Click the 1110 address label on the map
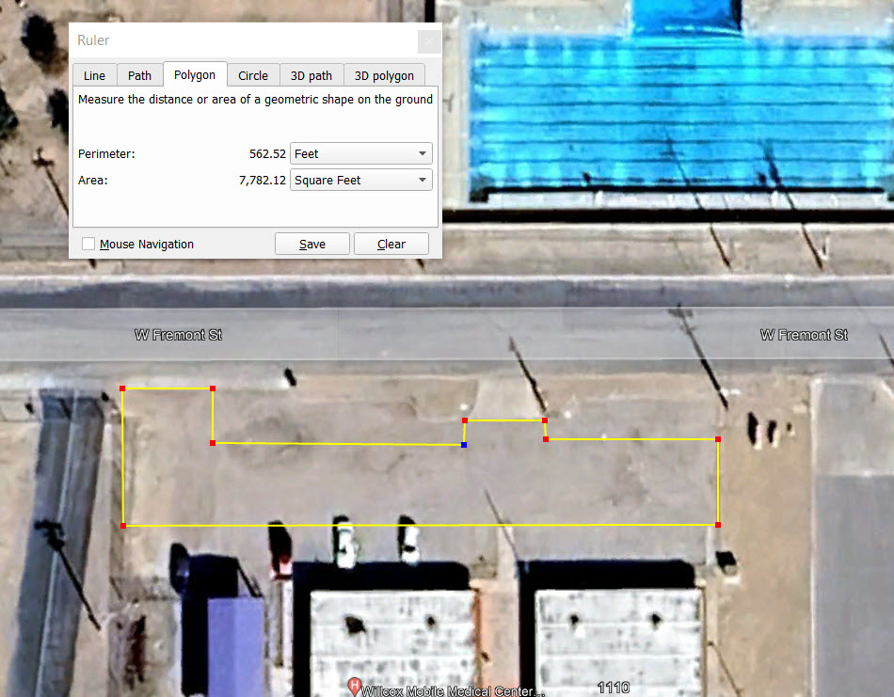 coord(613,689)
